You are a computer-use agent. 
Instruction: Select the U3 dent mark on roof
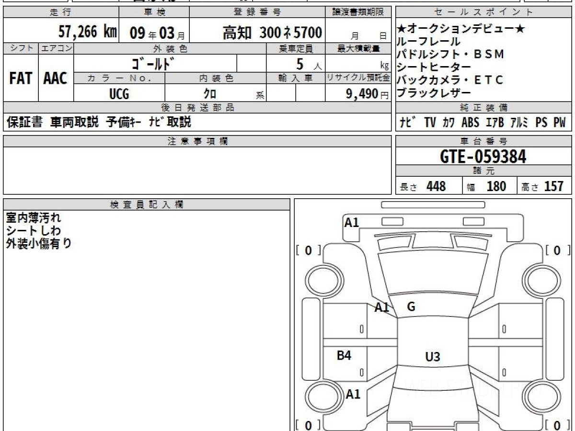coord(432,356)
